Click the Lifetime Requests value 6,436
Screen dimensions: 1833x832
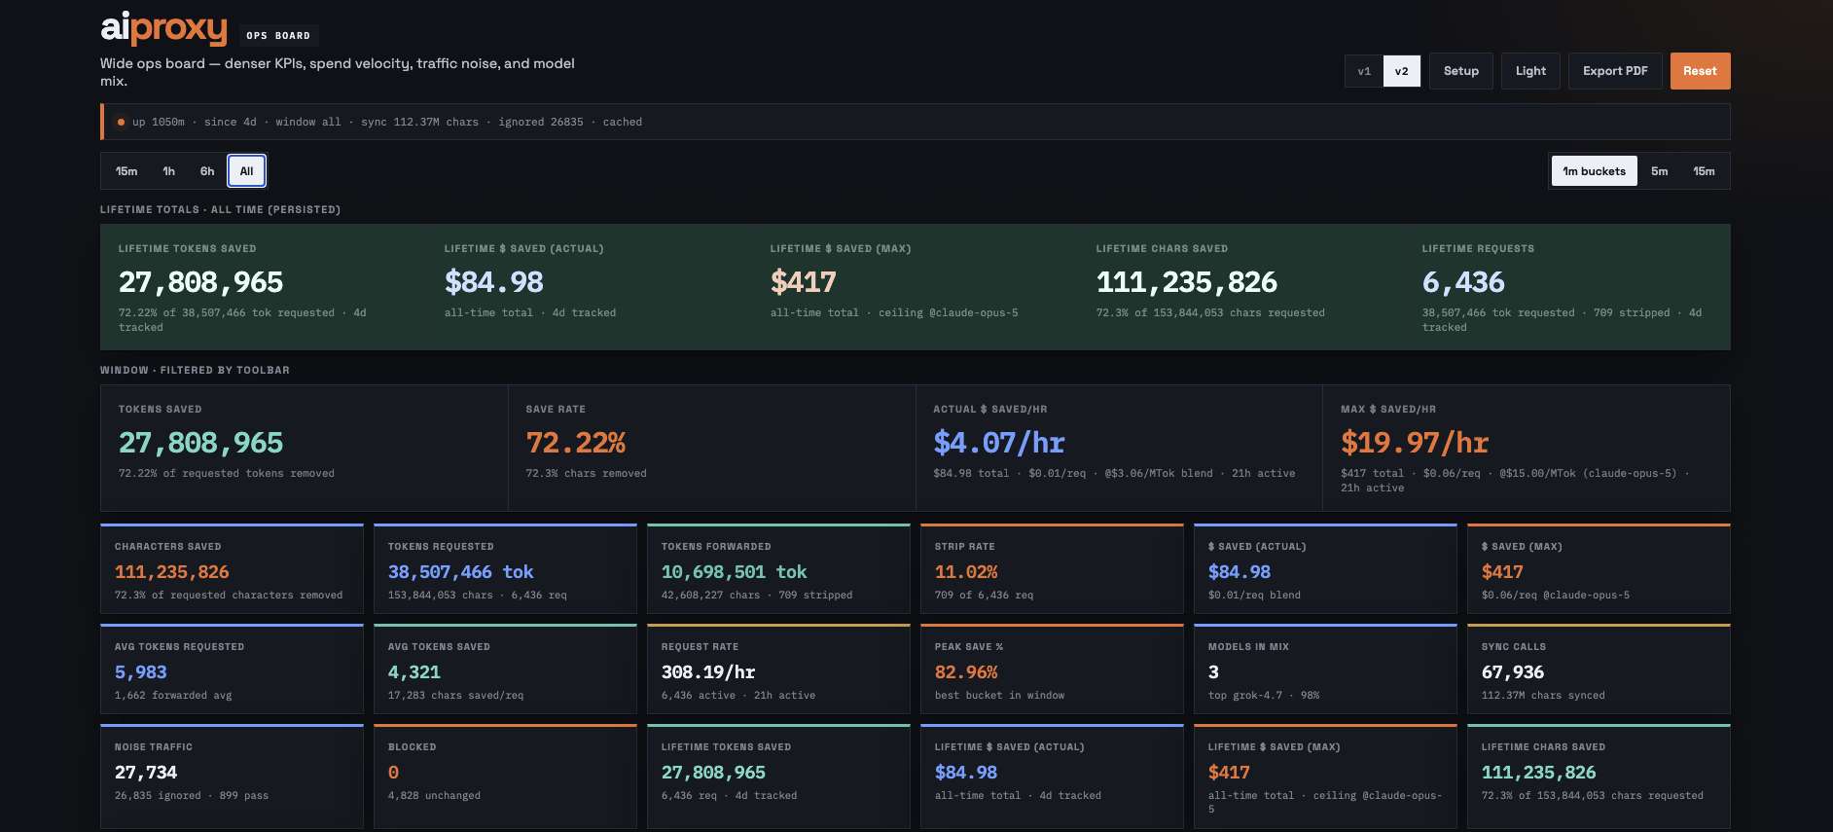1463,282
